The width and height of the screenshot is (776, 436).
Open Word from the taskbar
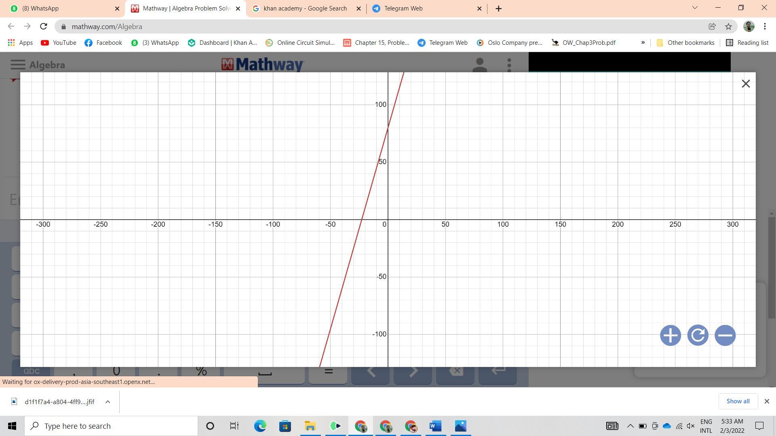pyautogui.click(x=435, y=426)
